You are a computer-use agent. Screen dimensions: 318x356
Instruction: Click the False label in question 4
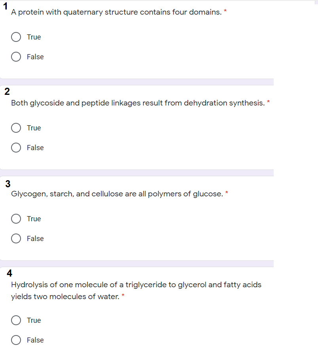pyautogui.click(x=35, y=340)
